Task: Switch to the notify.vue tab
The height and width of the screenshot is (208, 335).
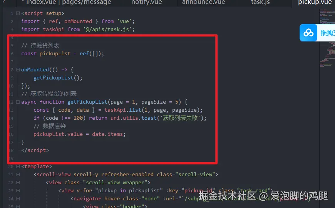Action: coord(147,3)
